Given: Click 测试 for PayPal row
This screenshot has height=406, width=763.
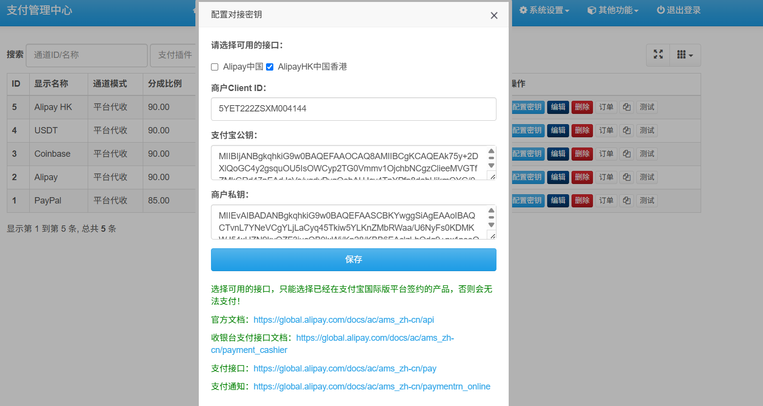Looking at the screenshot, I should (647, 201).
